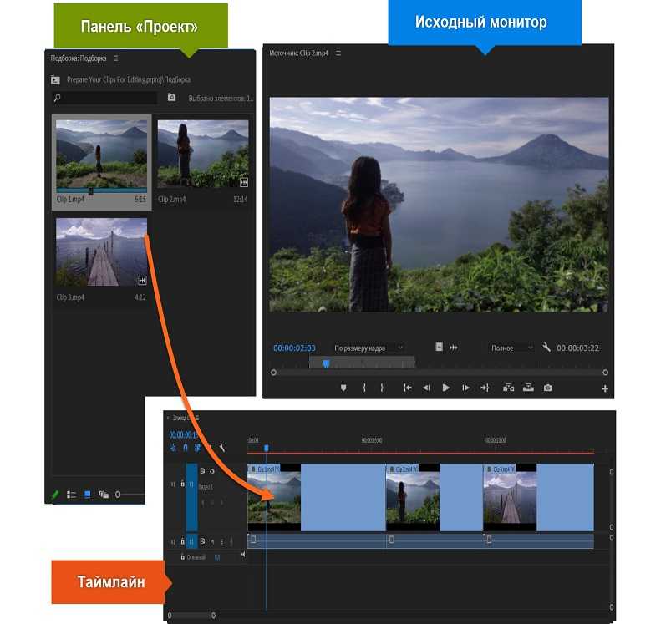Open the zoom level dropdown 'По размеру кадра'
Viewport: 671px width, 624px height.
[x=368, y=348]
